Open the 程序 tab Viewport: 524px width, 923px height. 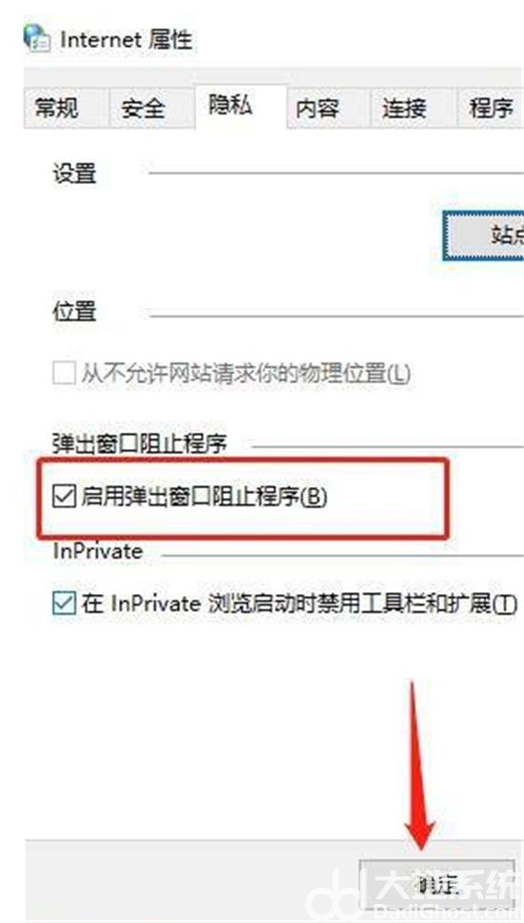491,109
